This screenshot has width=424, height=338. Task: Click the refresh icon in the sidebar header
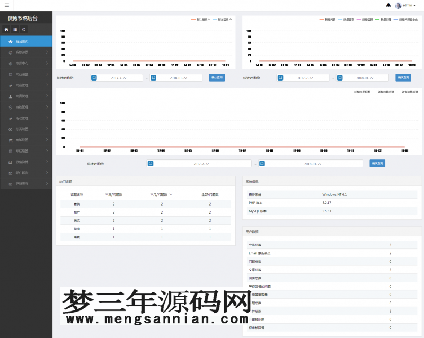23,29
